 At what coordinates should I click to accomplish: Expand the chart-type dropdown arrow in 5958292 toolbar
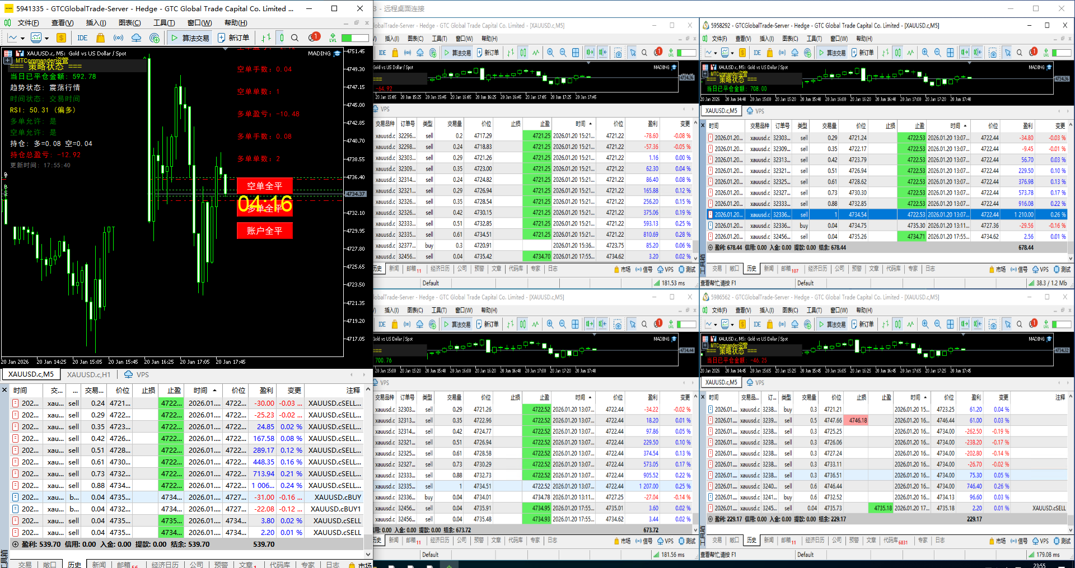(715, 53)
